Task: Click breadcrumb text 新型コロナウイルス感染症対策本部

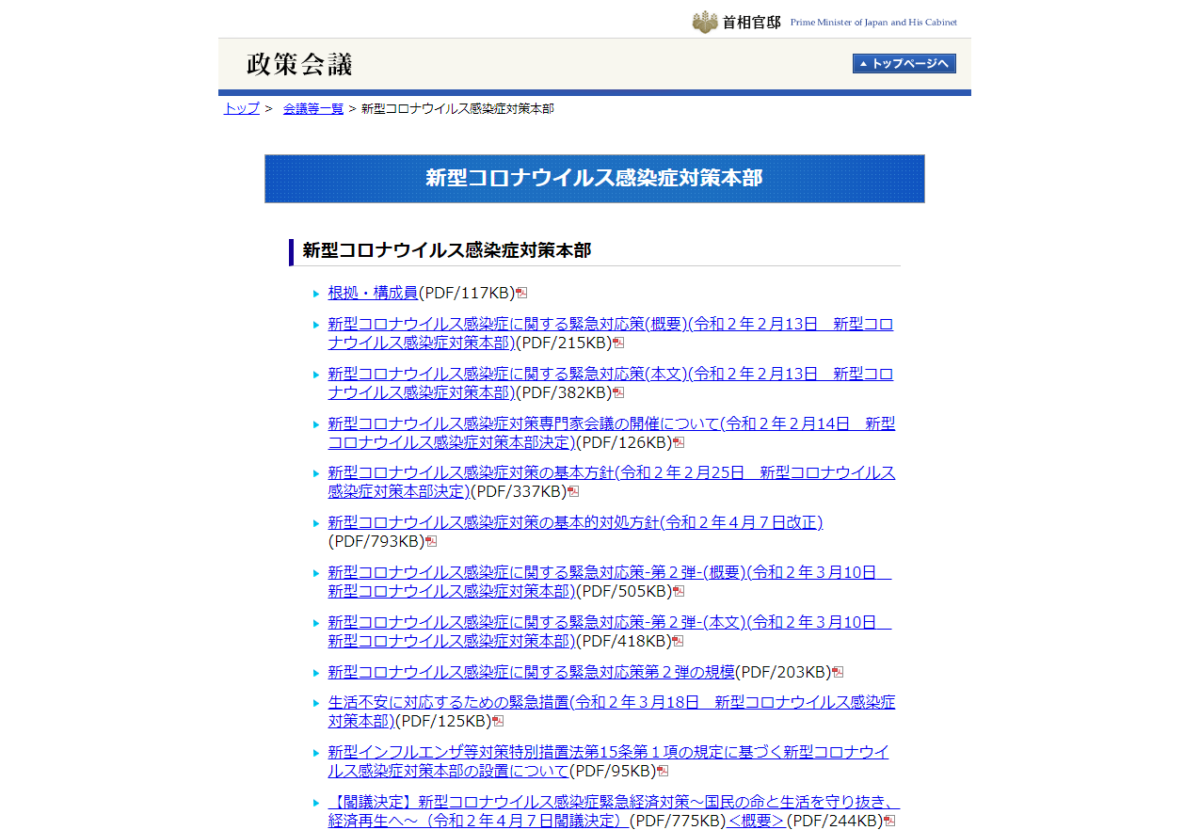Action: [457, 108]
